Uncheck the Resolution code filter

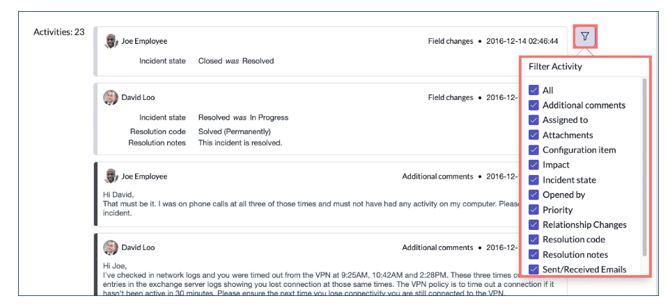point(533,240)
